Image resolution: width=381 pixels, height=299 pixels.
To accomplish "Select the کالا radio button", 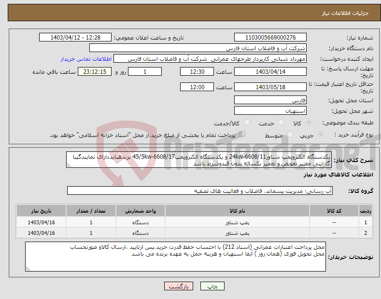I will [x=309, y=122].
